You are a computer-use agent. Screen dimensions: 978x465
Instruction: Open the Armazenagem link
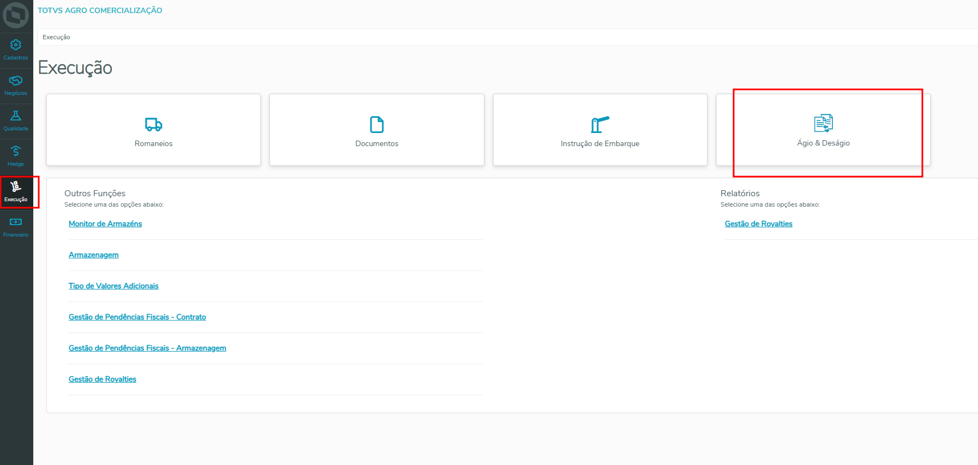coord(94,255)
